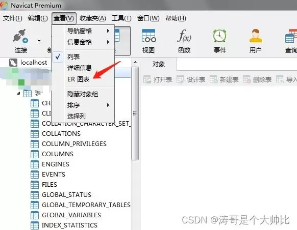This screenshot has height=230, width=297.
Task: Select GLOBAL_TEMPORARY_TABLES table name
Action: (x=86, y=205)
